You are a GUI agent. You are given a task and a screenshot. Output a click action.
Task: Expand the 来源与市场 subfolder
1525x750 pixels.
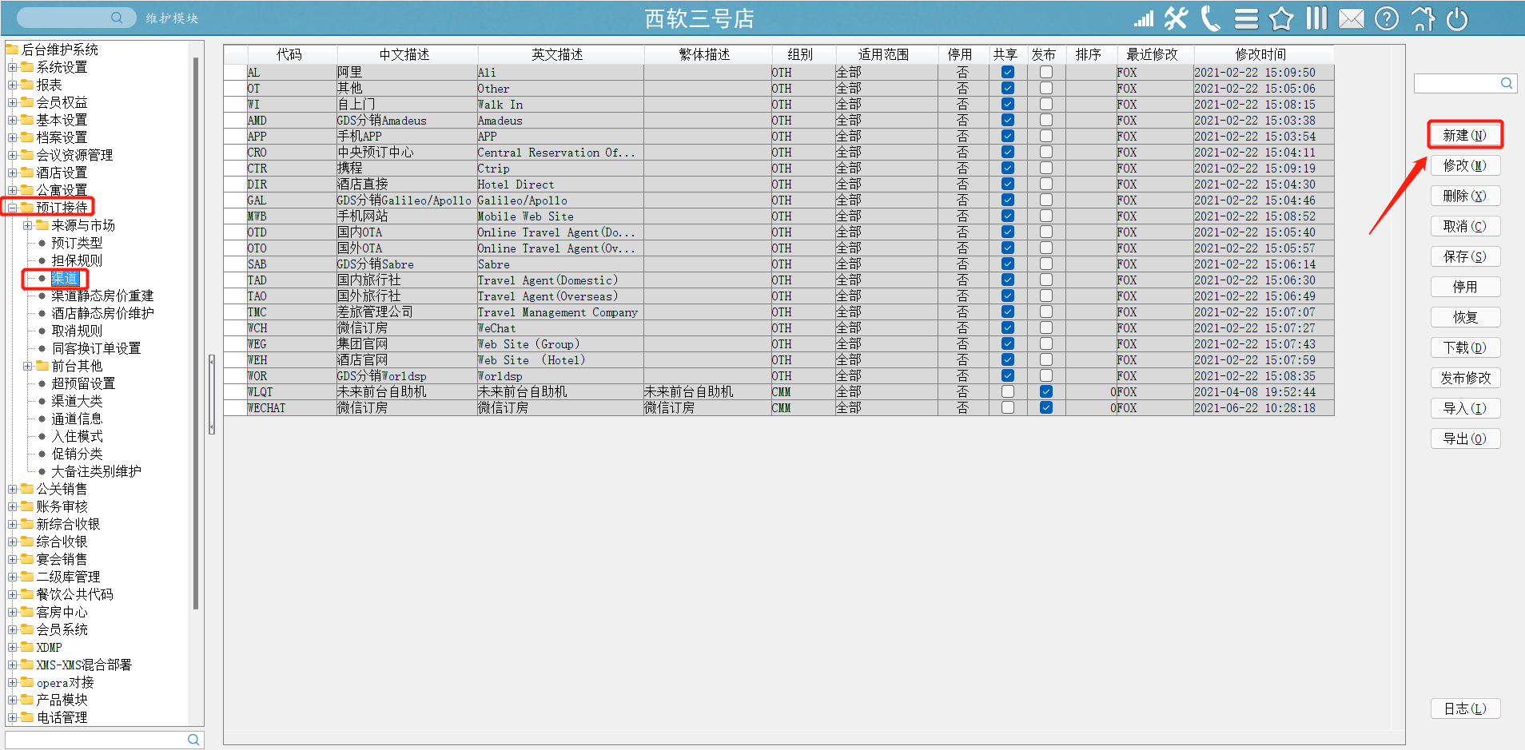click(x=28, y=225)
